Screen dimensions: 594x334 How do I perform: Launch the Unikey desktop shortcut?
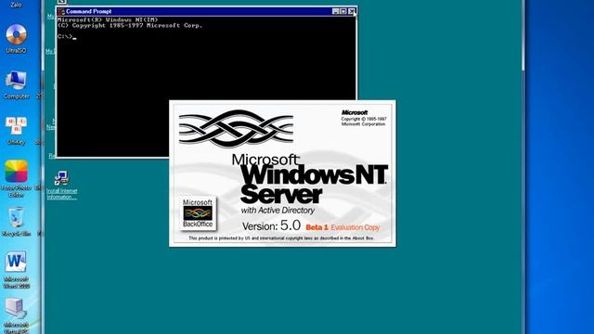pyautogui.click(x=17, y=130)
